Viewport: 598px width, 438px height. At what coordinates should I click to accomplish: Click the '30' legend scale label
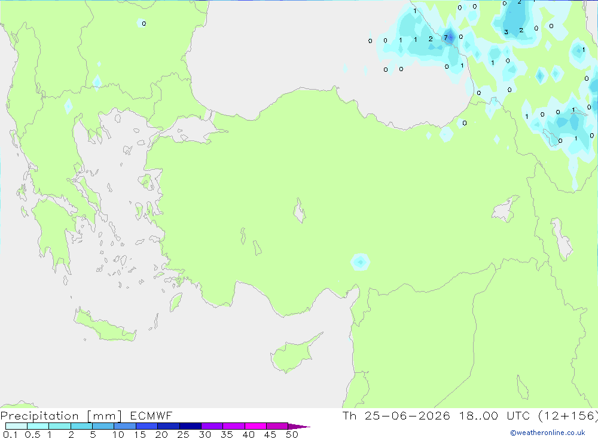pyautogui.click(x=205, y=434)
